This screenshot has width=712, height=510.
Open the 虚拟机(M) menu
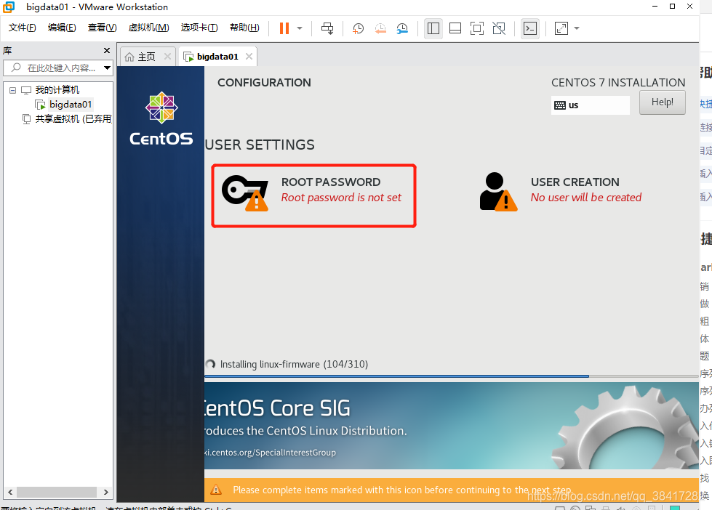[x=148, y=28]
